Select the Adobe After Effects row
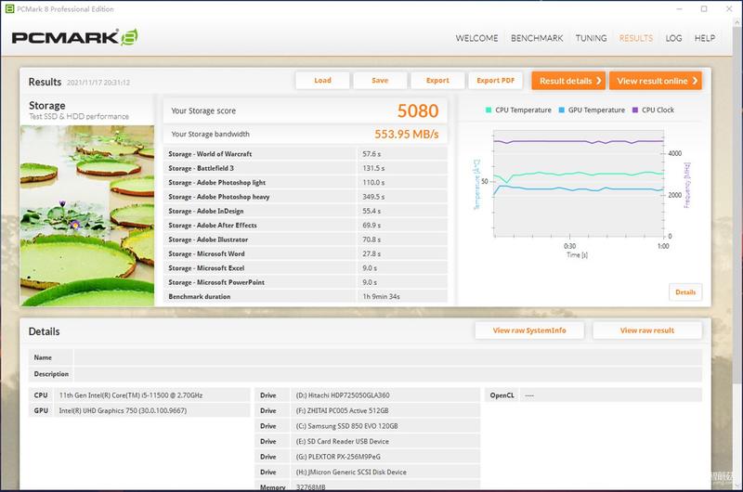The height and width of the screenshot is (492, 743). click(306, 225)
